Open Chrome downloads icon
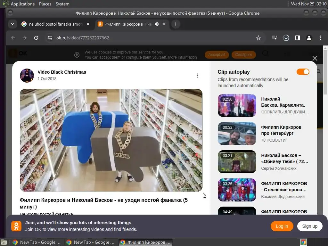Viewport: 328px width, 246px height. coord(286,38)
